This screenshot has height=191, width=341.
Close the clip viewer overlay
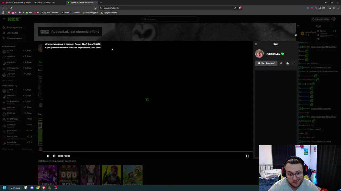(x=296, y=35)
